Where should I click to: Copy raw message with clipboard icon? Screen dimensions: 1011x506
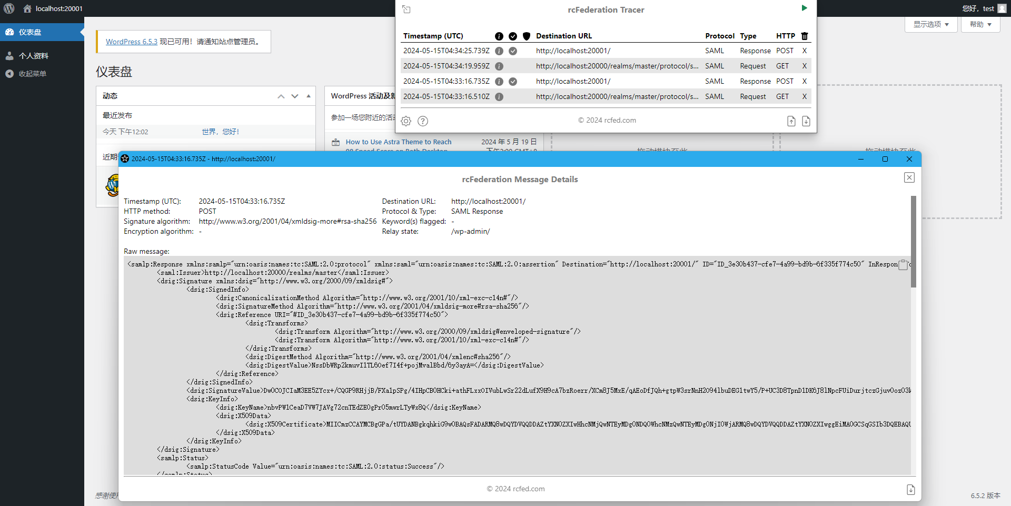click(x=903, y=264)
